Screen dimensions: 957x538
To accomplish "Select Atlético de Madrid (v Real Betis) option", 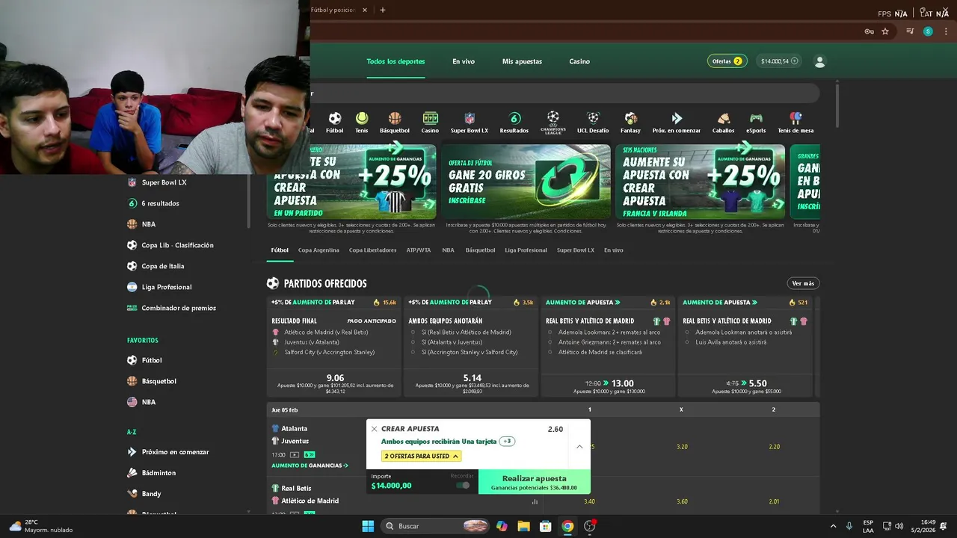I will (x=326, y=332).
